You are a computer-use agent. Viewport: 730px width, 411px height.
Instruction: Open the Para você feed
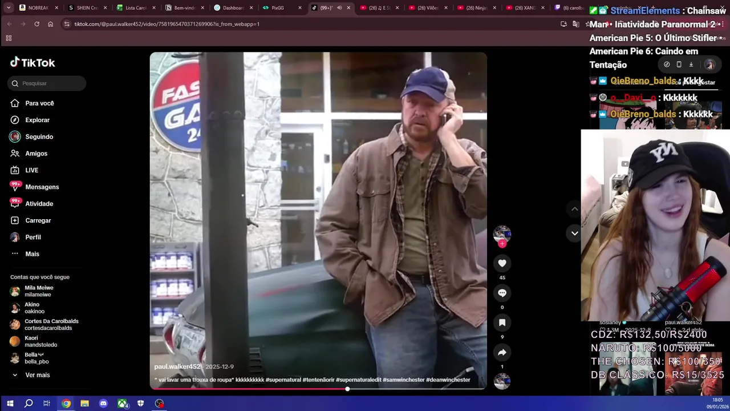(x=32, y=103)
